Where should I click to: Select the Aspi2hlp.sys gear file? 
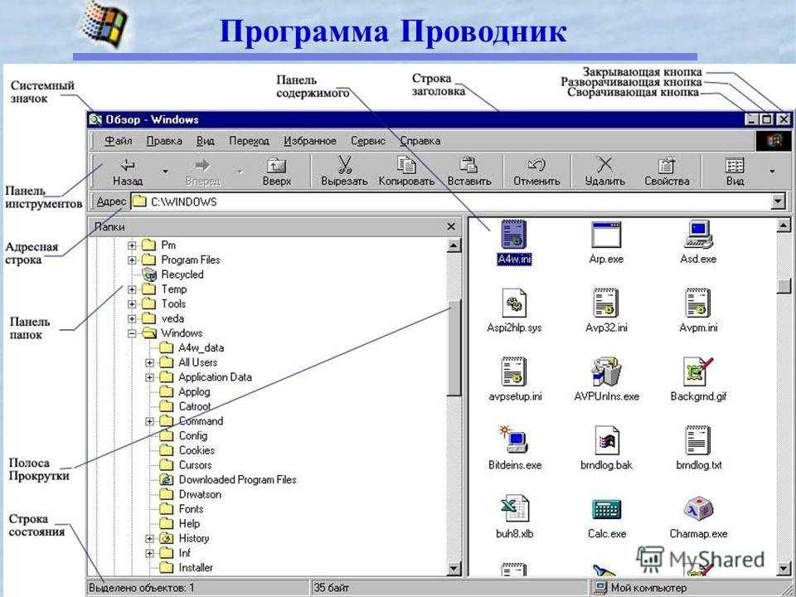tap(514, 303)
